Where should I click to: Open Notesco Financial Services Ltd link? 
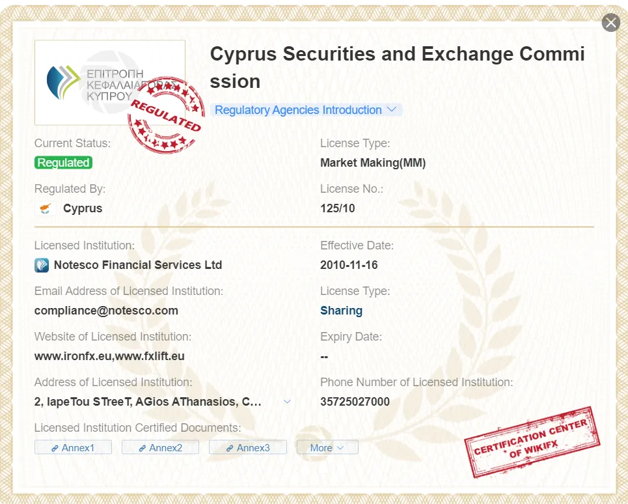tap(138, 265)
